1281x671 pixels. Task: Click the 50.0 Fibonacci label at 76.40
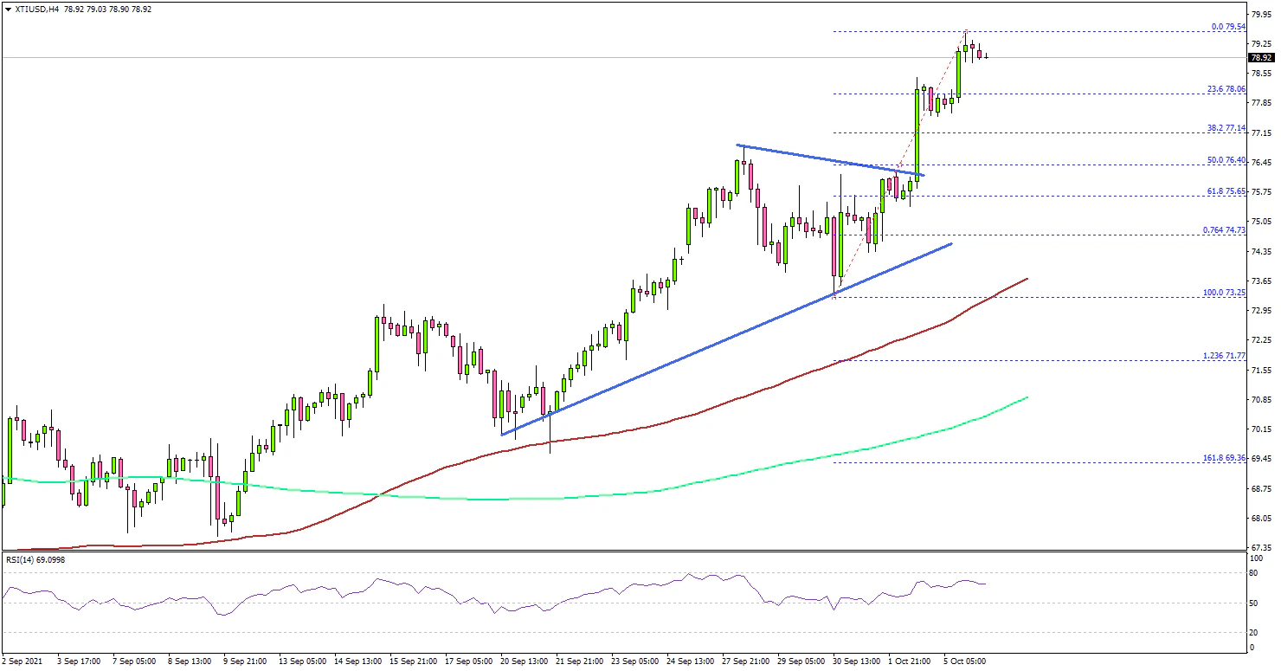(1226, 159)
